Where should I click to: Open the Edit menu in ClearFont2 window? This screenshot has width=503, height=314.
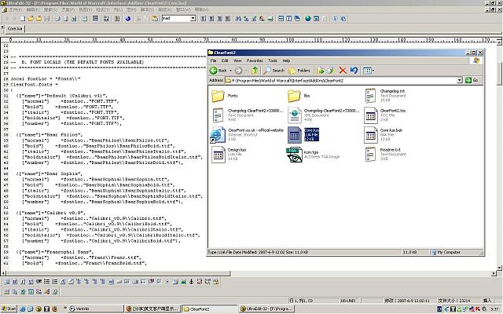click(225, 60)
